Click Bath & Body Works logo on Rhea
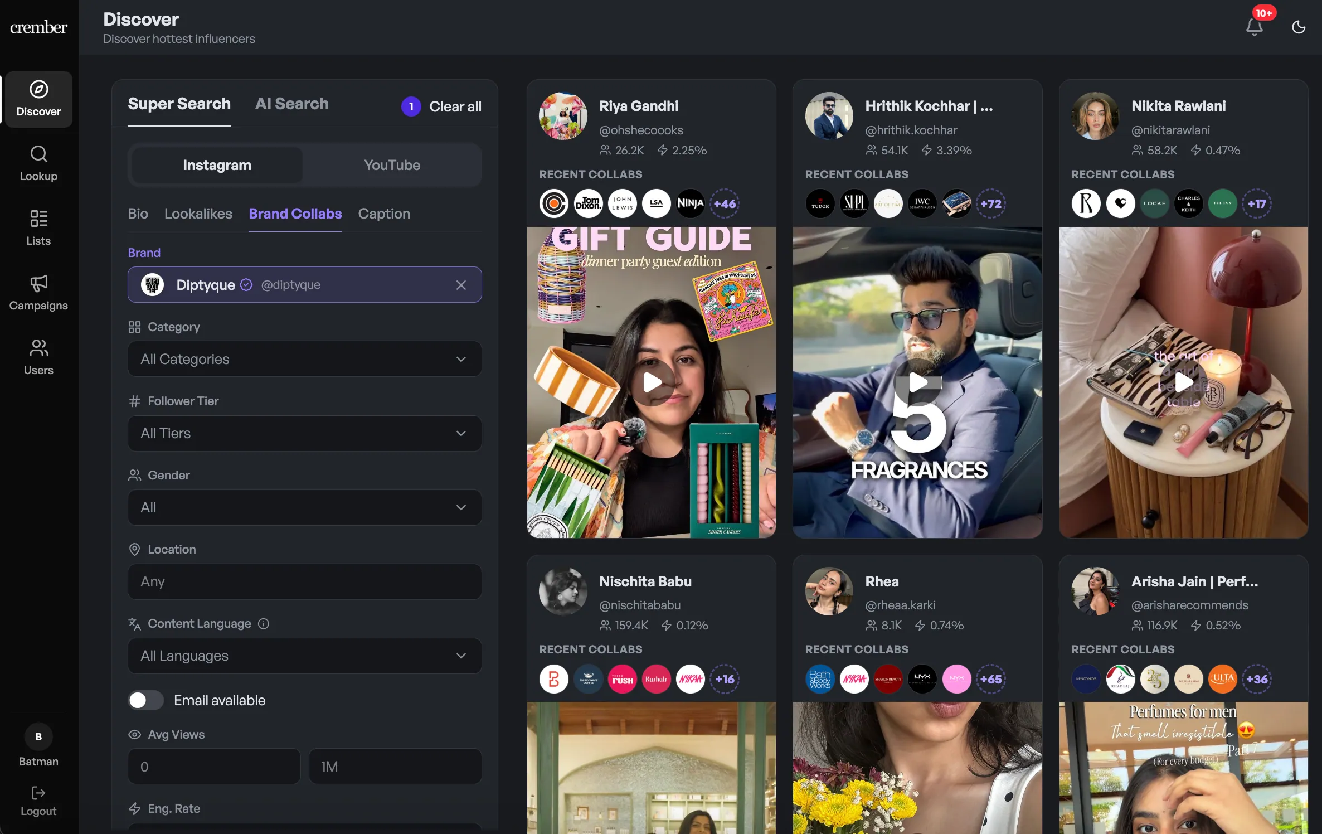This screenshot has width=1322, height=834. pos(820,679)
